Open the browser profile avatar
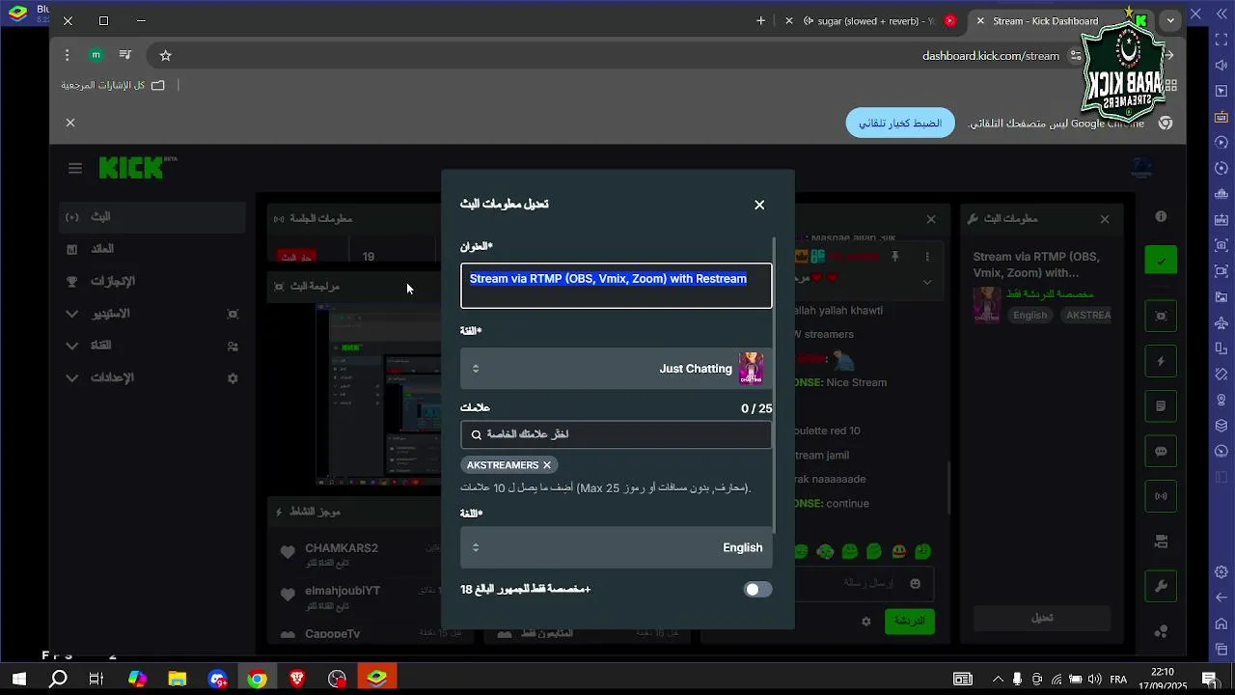The height and width of the screenshot is (695, 1235). [x=96, y=55]
